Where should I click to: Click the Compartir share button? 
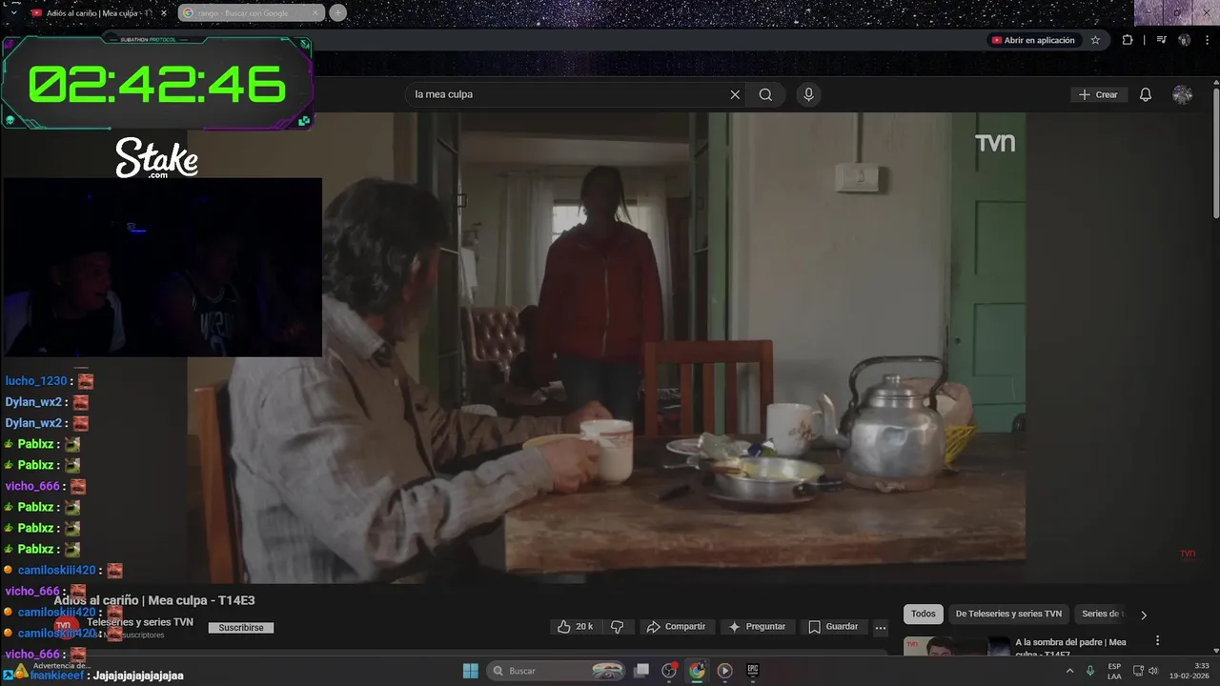coord(676,627)
